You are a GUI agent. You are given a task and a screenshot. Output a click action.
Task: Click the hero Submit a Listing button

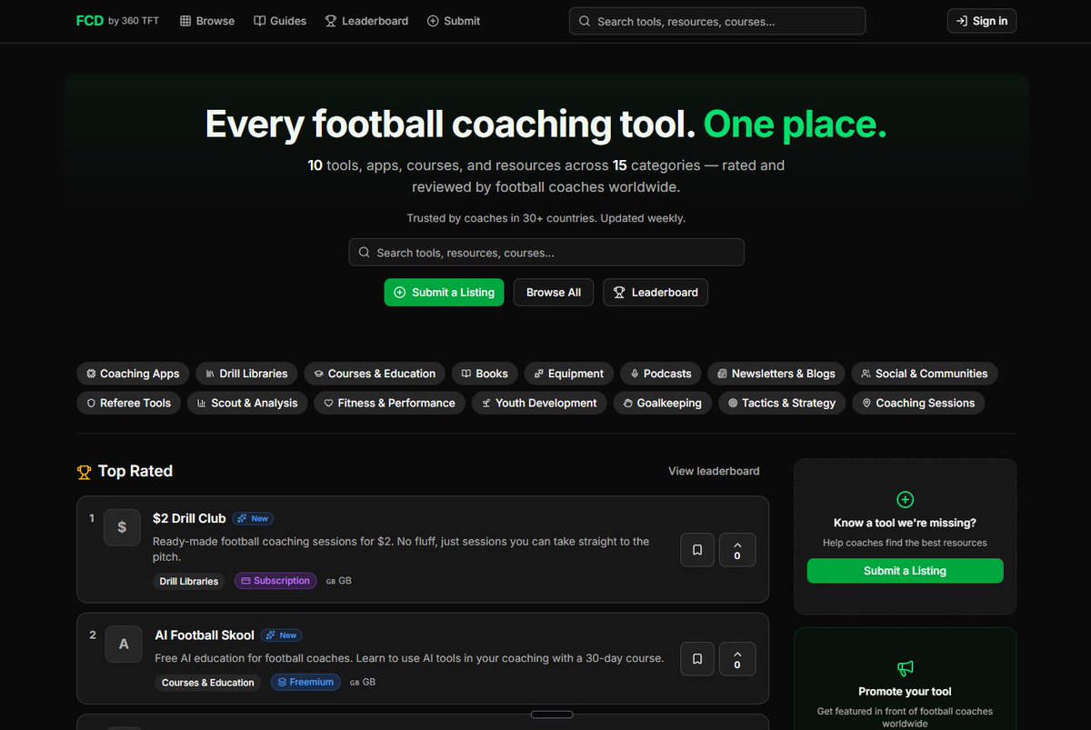[444, 293]
